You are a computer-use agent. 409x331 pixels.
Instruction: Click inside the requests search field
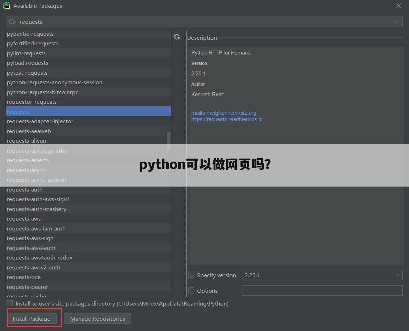pyautogui.click(x=106, y=22)
